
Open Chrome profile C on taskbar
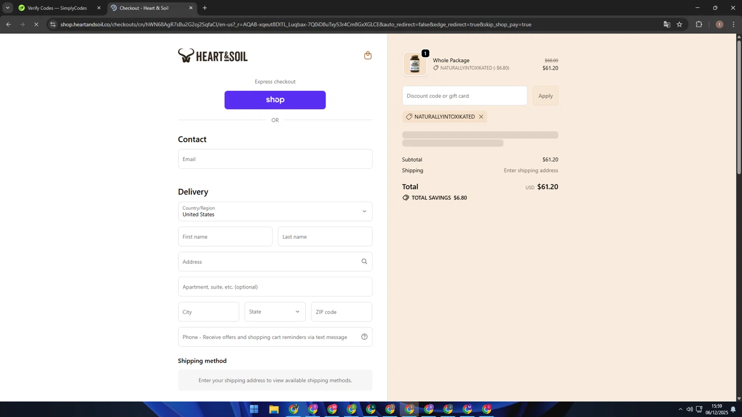[x=487, y=409]
